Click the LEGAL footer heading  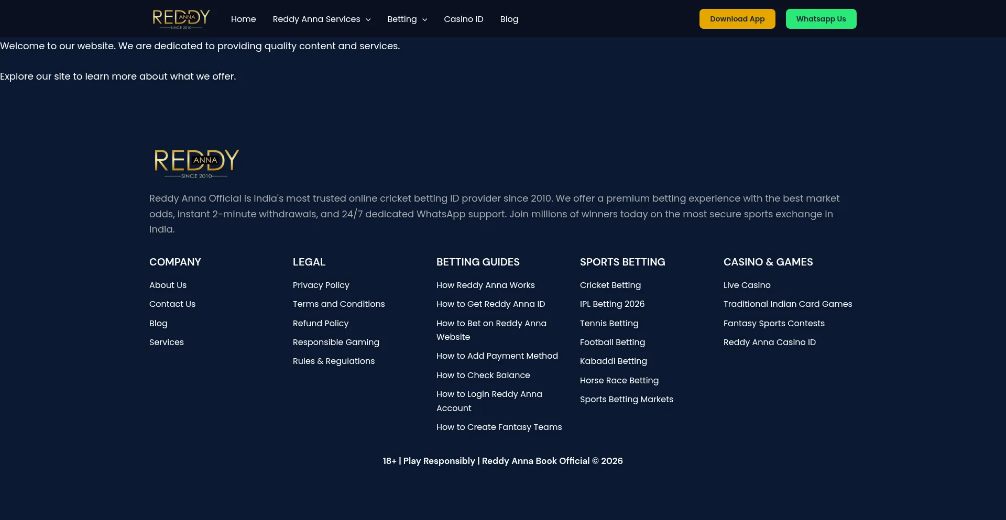309,262
